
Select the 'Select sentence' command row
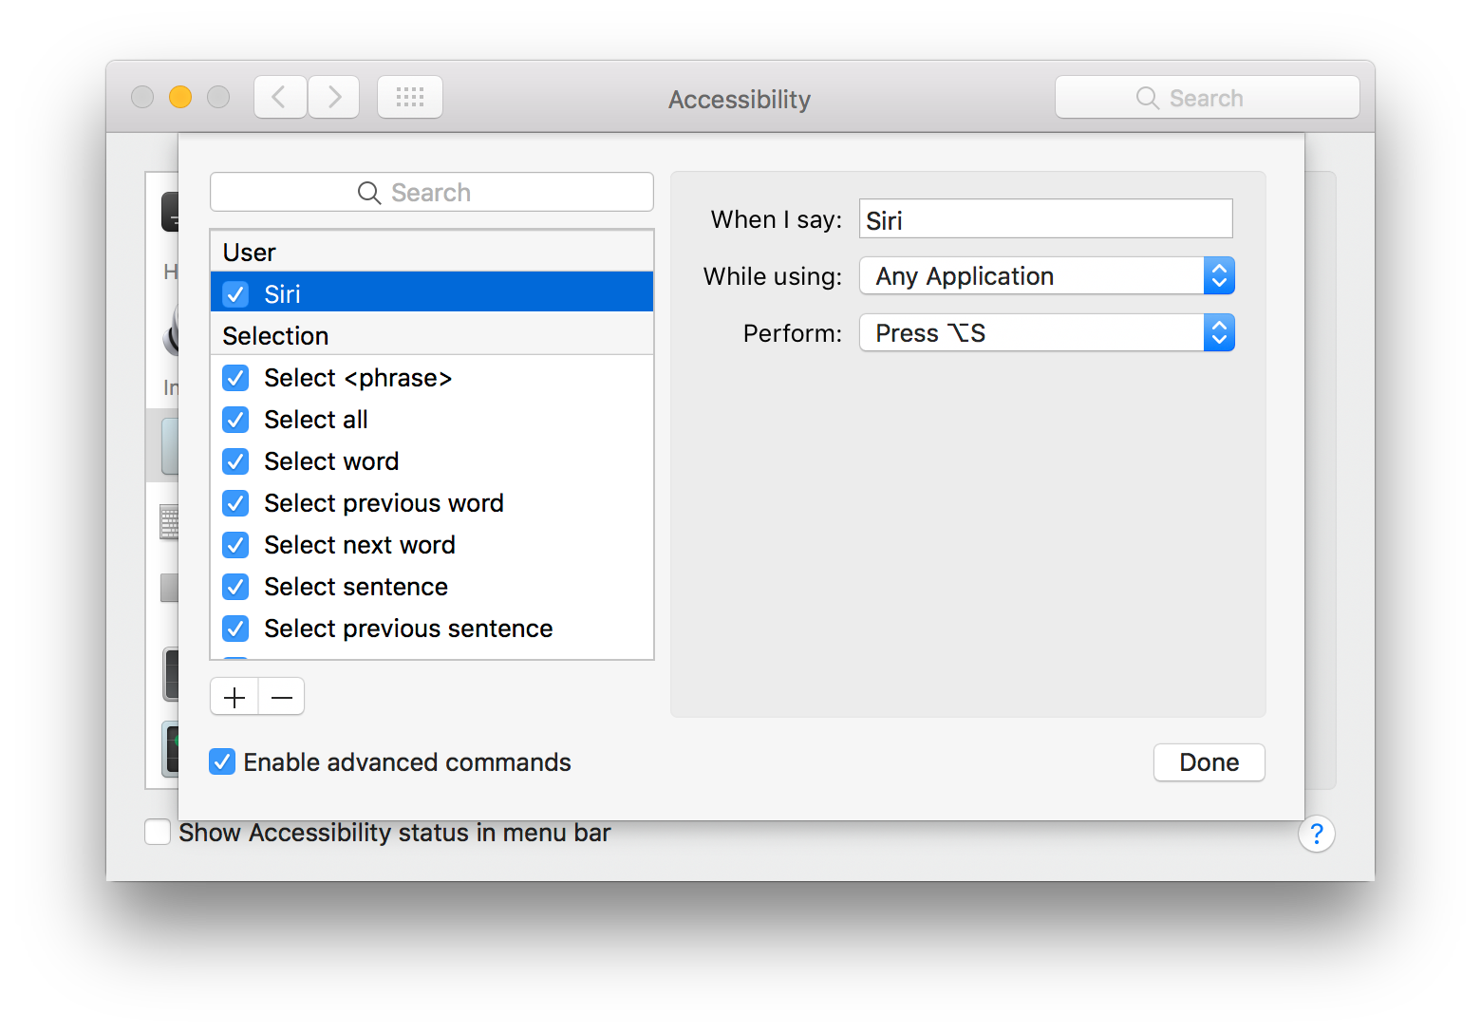point(432,587)
